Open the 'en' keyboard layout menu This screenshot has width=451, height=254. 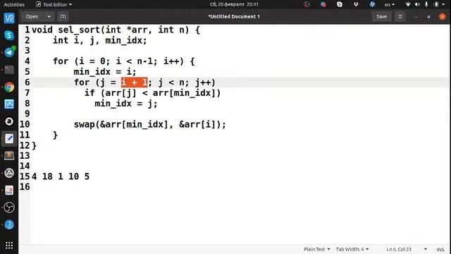pos(390,5)
